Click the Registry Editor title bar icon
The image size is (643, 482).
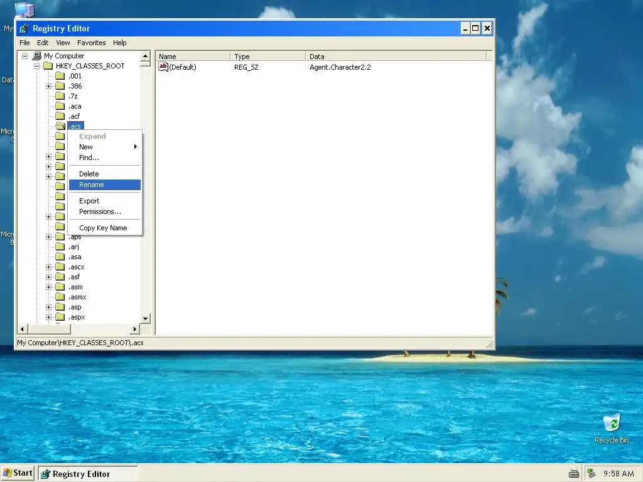point(24,28)
